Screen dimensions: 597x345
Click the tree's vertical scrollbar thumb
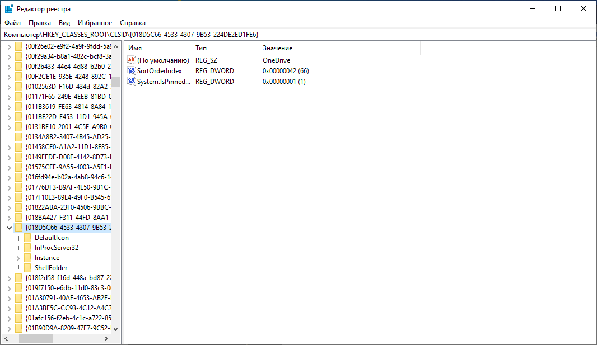pos(115,82)
